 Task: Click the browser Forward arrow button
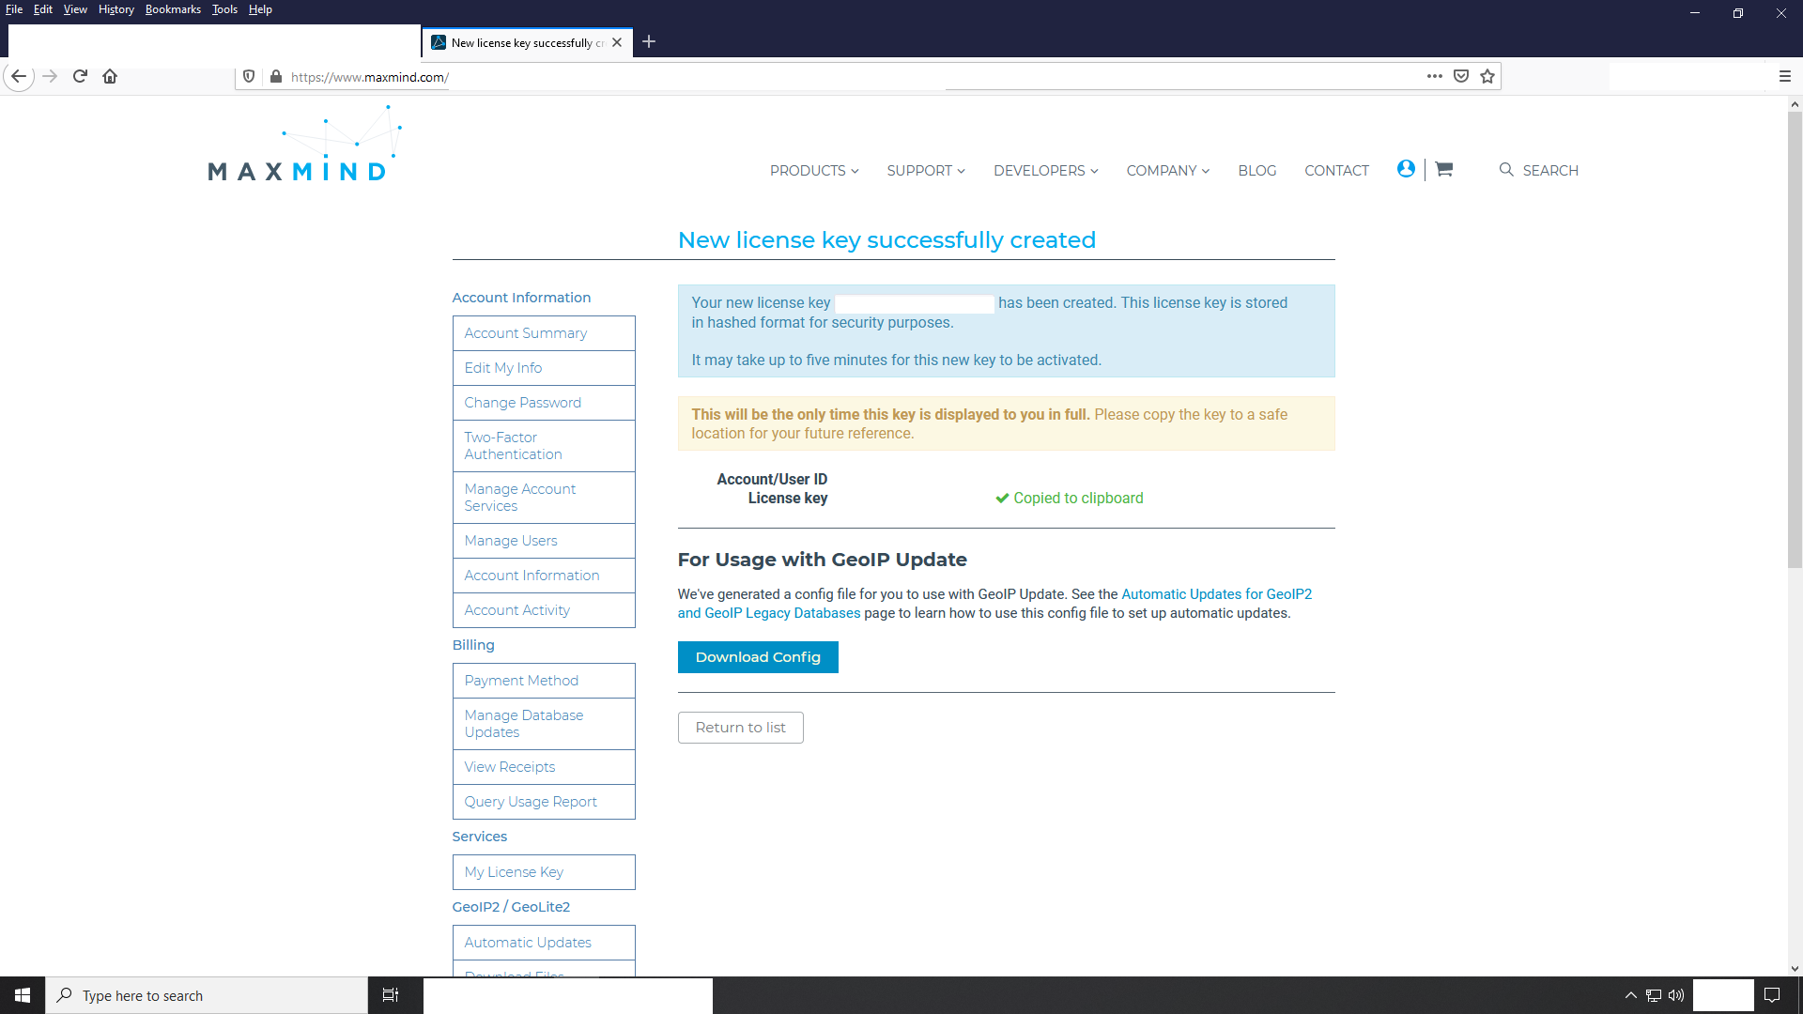[x=51, y=76]
